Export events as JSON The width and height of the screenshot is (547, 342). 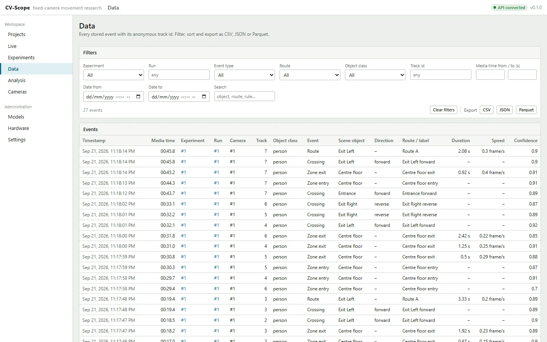pyautogui.click(x=504, y=110)
